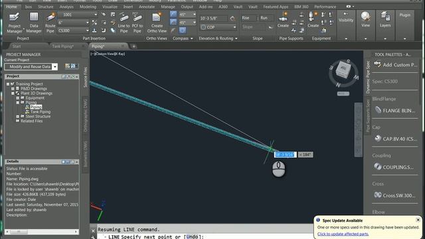Switch to the Isos ribbon tab

29,7
